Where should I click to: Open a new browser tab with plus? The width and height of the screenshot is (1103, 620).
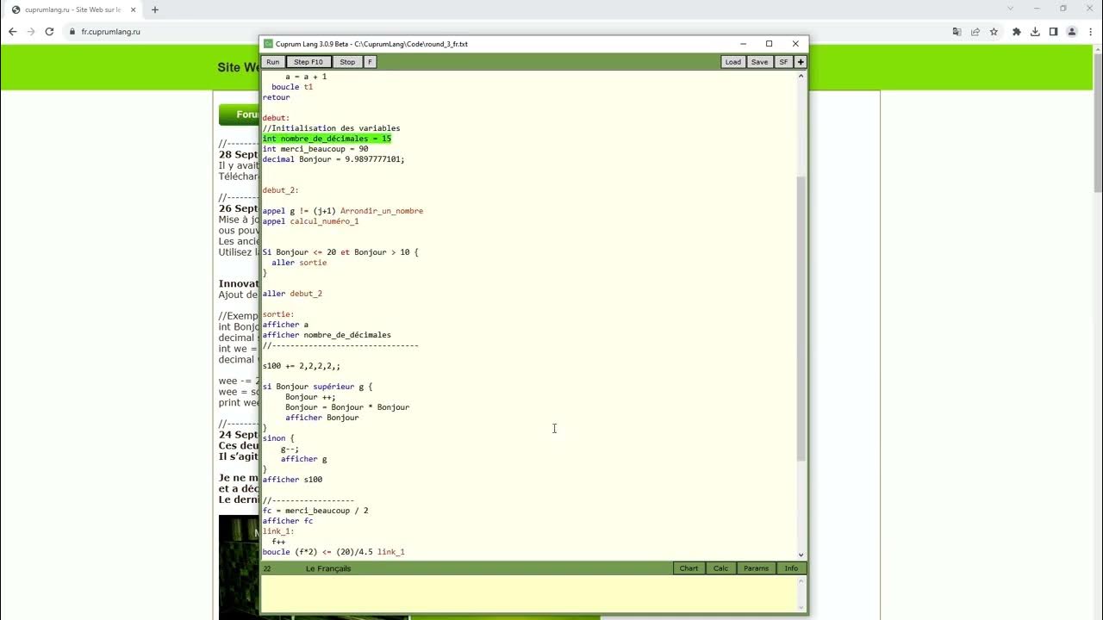(x=155, y=9)
